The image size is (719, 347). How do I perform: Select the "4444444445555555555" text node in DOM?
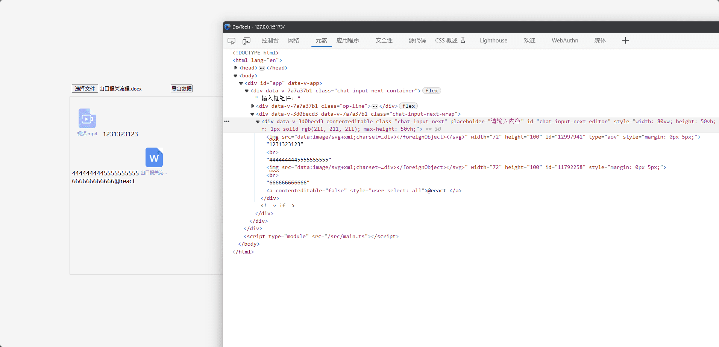click(x=299, y=160)
